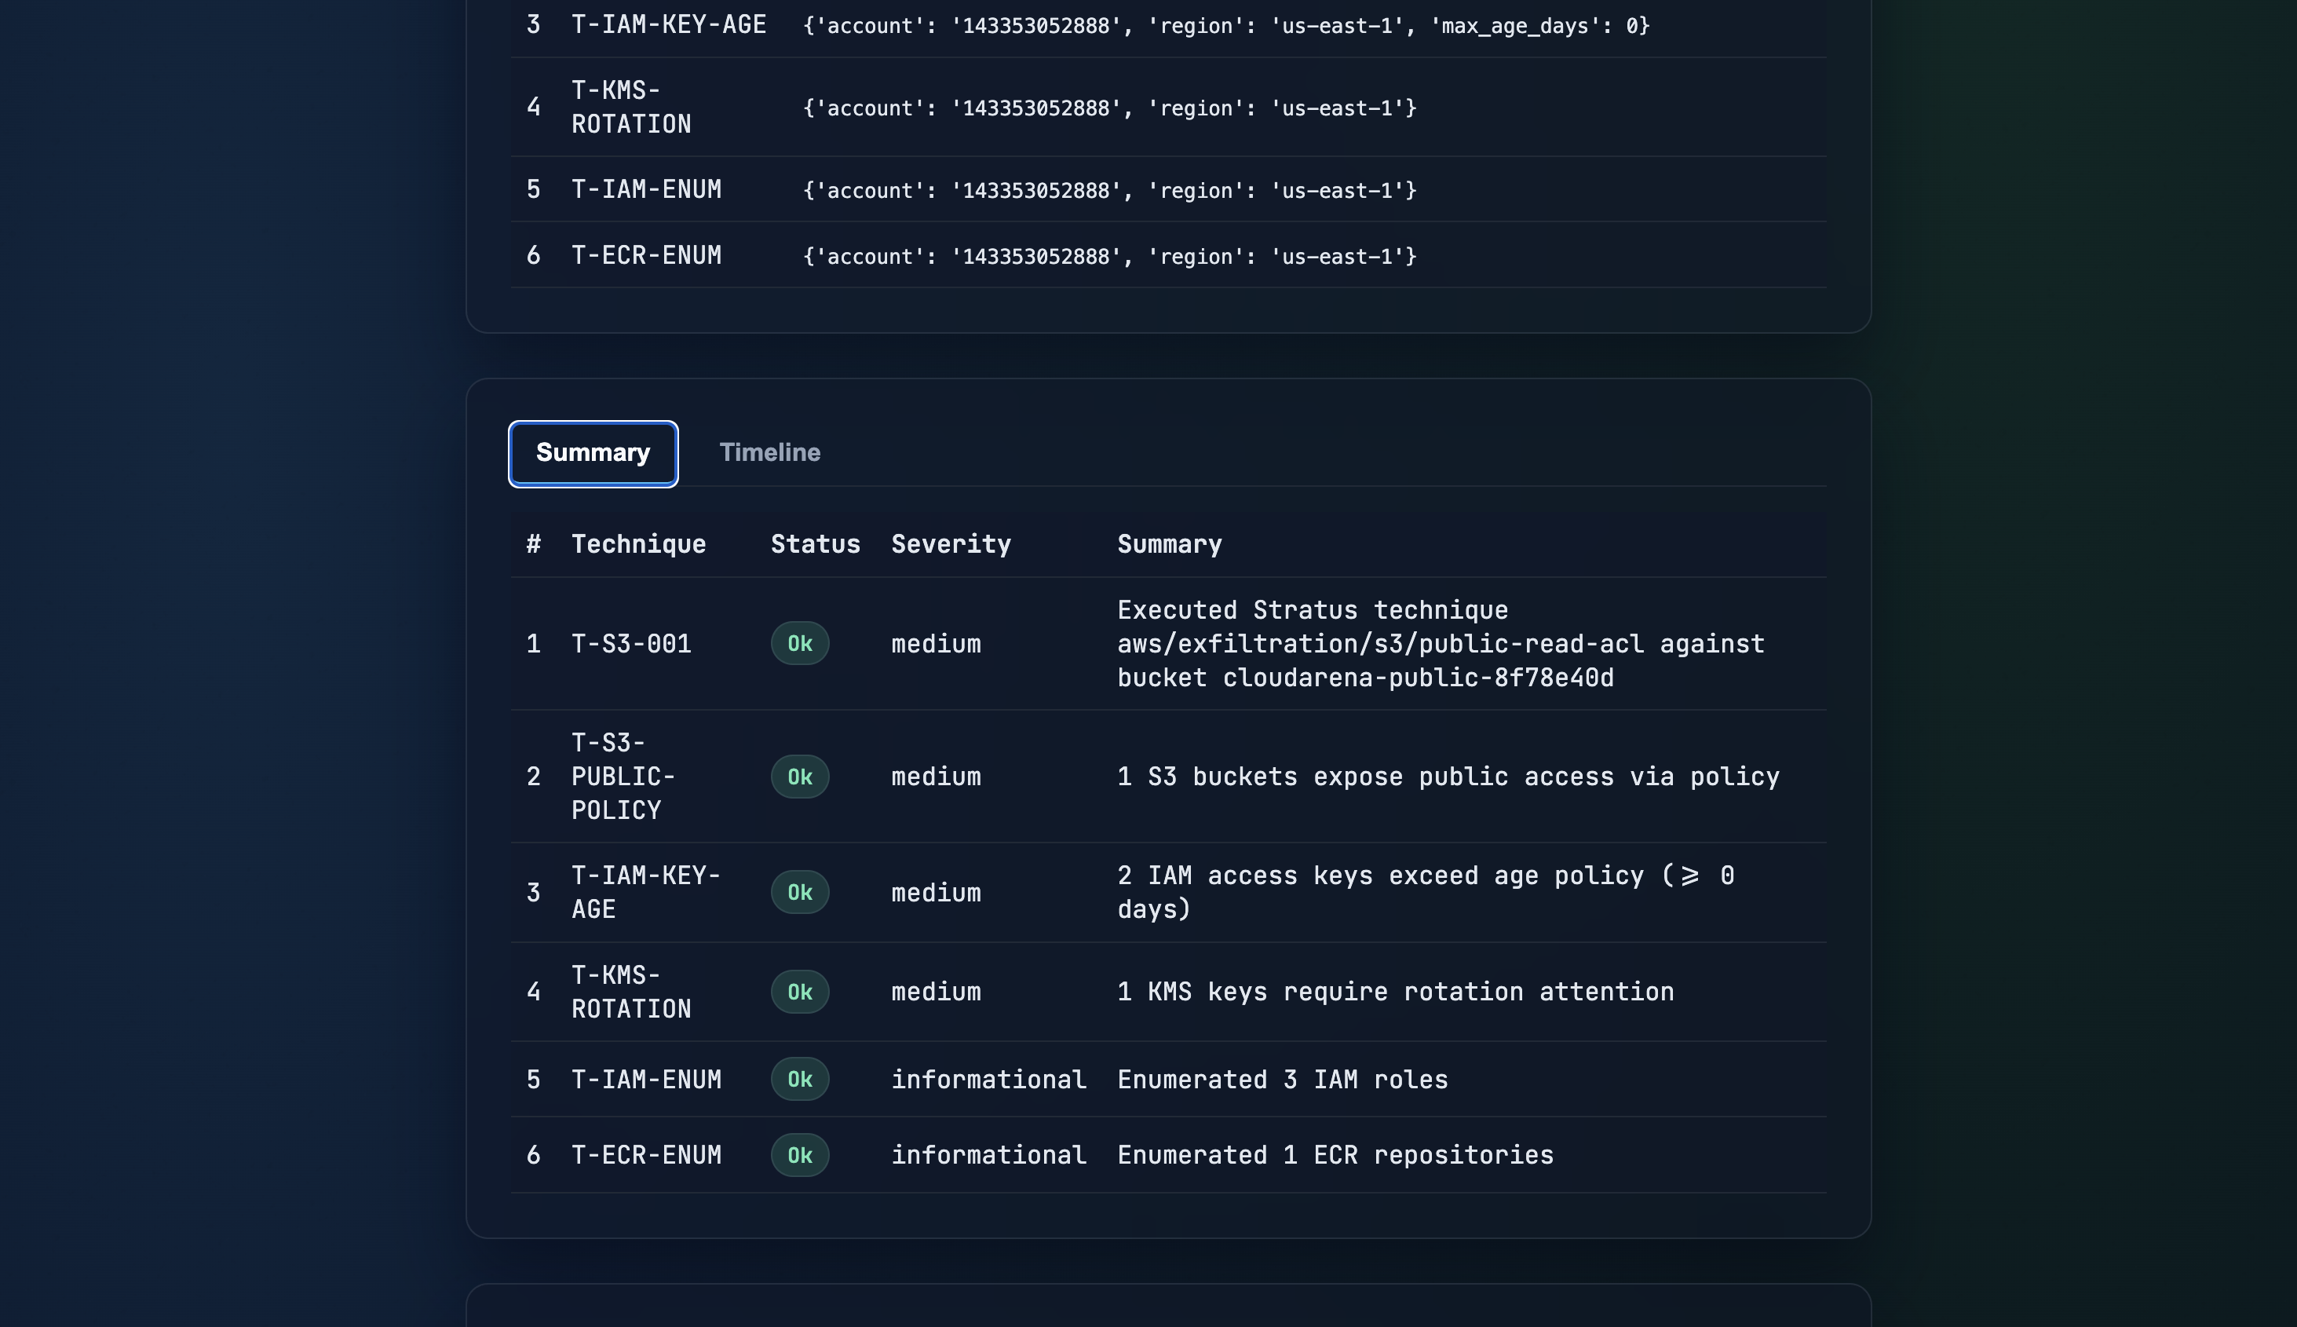Click the T-KMS-ROTATION parameters JSON in upper table

1109,108
